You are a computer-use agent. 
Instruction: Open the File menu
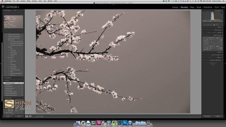pyautogui.click(x=14, y=1)
